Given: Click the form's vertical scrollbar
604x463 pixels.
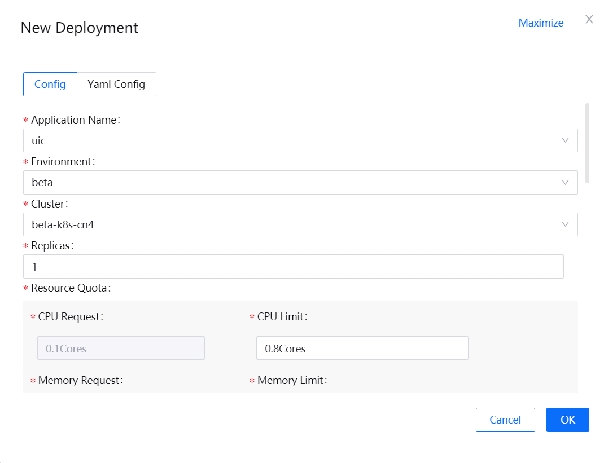Looking at the screenshot, I should (x=588, y=143).
